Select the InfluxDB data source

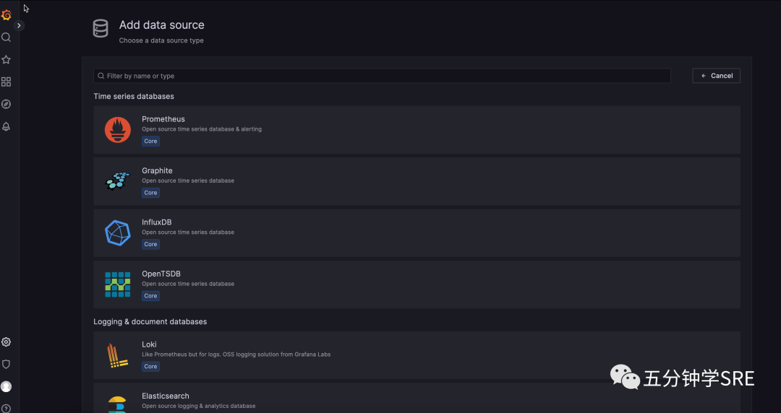417,233
